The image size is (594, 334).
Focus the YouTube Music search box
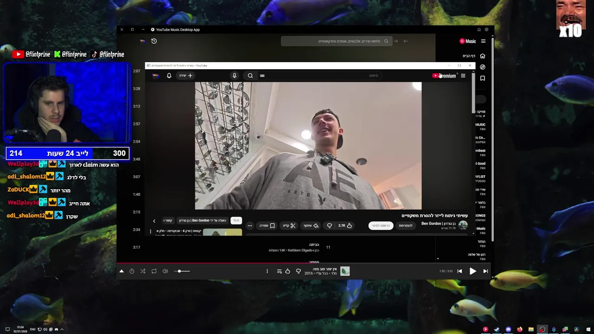tap(336, 41)
